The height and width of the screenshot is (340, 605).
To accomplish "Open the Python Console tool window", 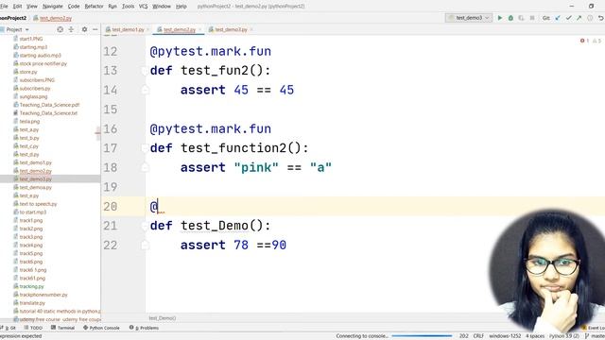I will [x=101, y=328].
